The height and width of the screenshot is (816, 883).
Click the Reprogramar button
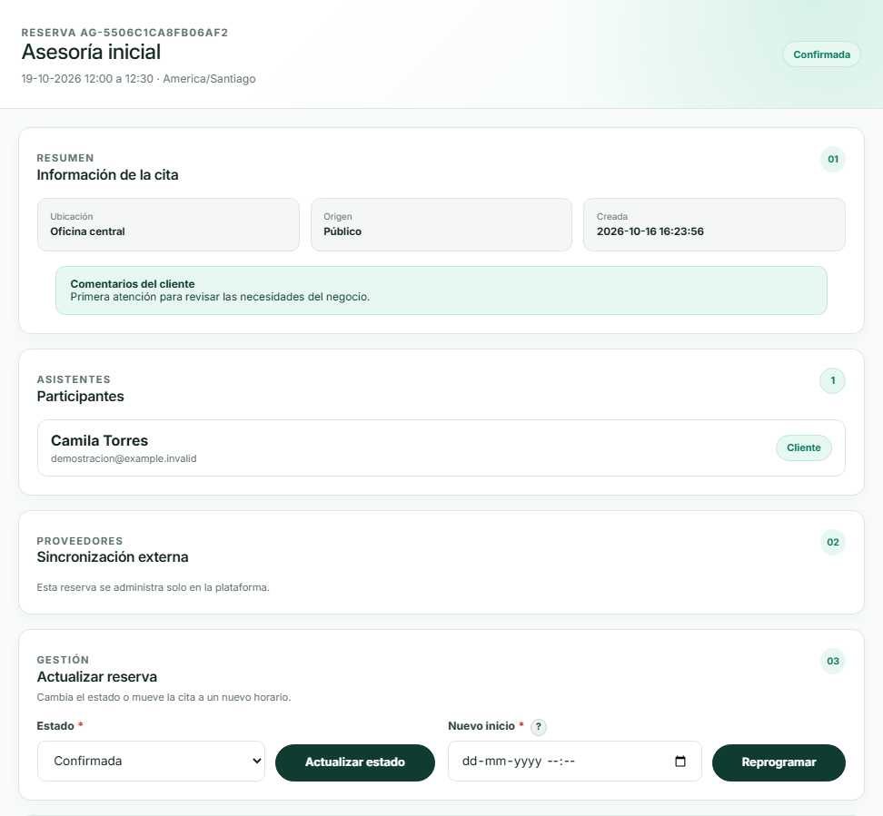click(x=779, y=762)
